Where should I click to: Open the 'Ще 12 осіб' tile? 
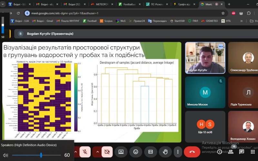click(205, 127)
